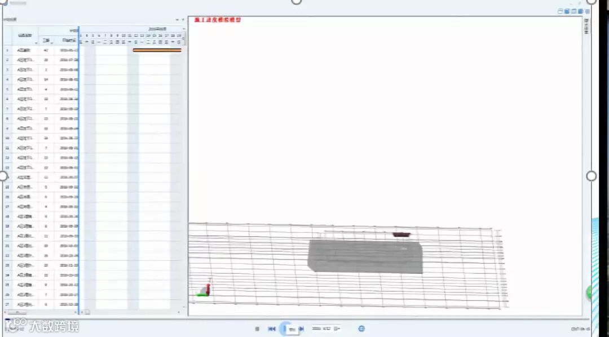The image size is (609, 337).
Task: Jump back to the previous simulation step
Action: pos(272,329)
